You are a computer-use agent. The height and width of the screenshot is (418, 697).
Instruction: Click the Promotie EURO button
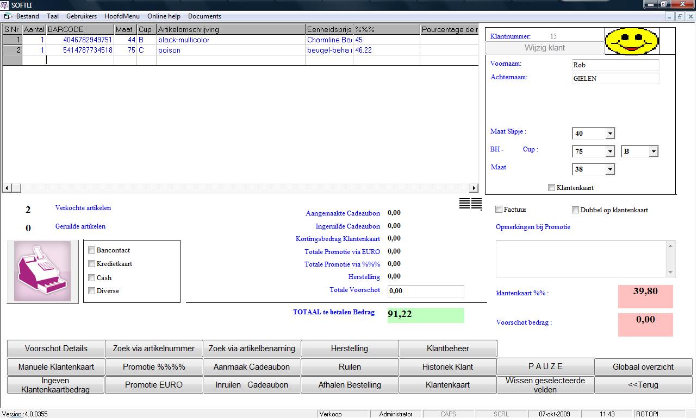154,385
